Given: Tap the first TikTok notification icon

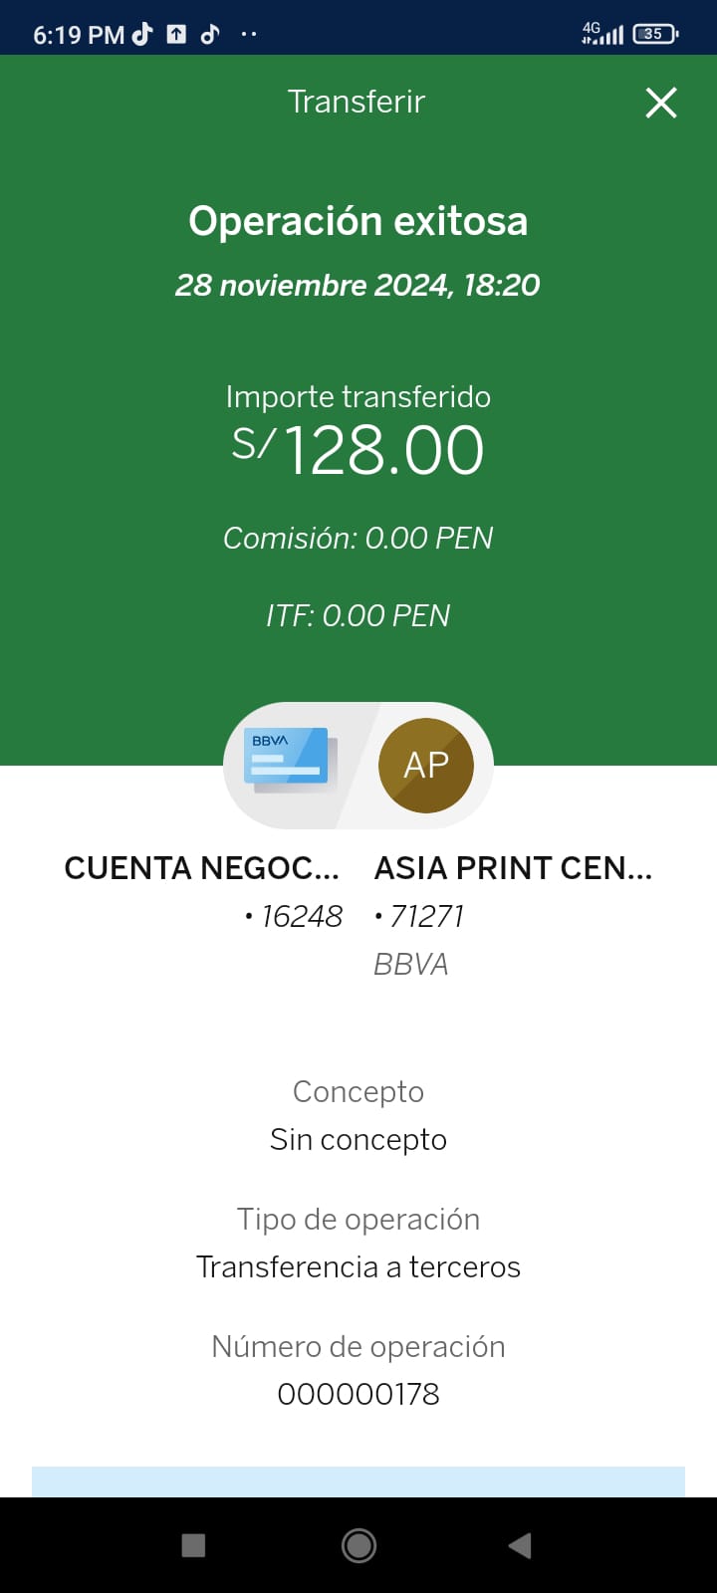Looking at the screenshot, I should 142,34.
